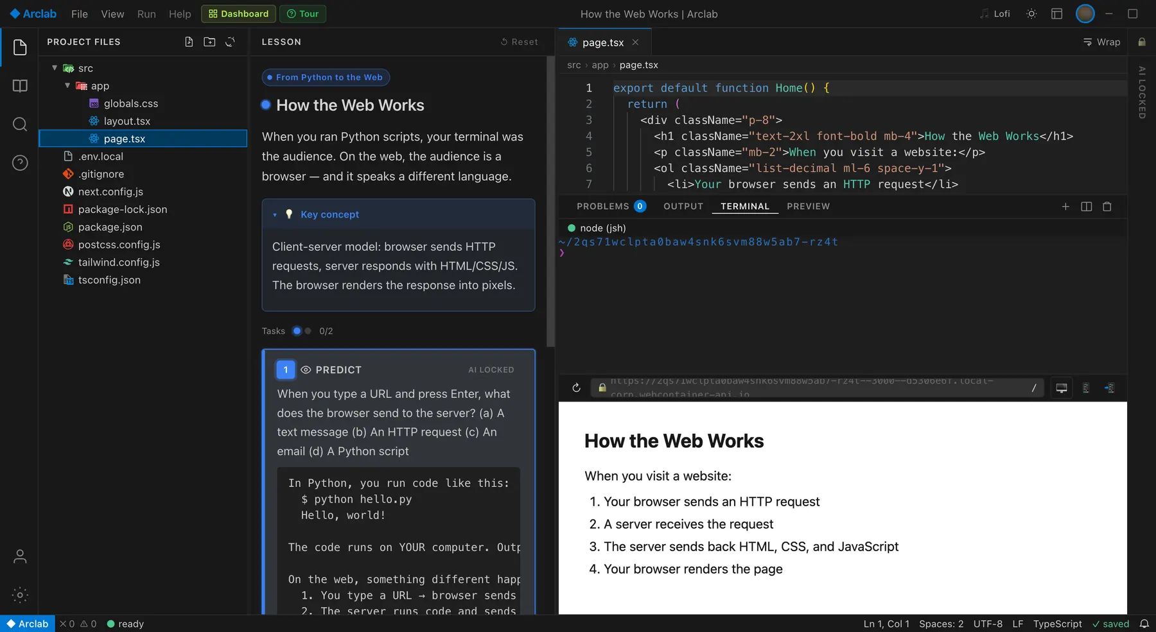Switch to the PREVIEW tab
This screenshot has width=1156, height=632.
click(809, 206)
